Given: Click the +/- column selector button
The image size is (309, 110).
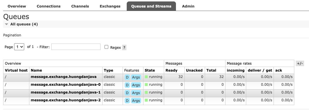Looking at the screenshot, I should [300, 64].
